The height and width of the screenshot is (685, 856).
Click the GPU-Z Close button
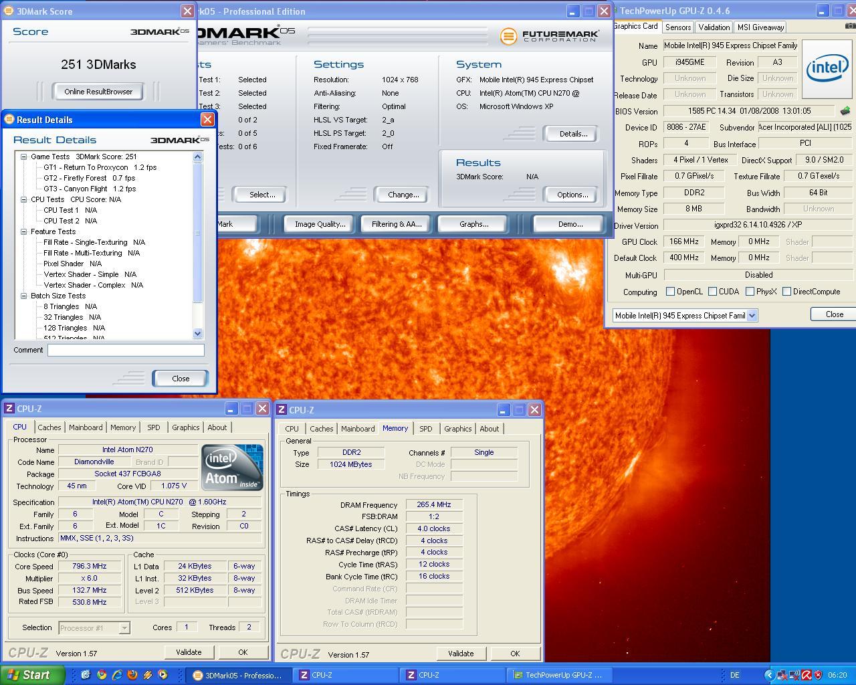834,314
